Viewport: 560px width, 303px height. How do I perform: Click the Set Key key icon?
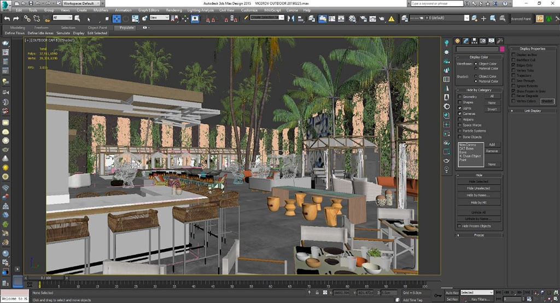(437, 296)
